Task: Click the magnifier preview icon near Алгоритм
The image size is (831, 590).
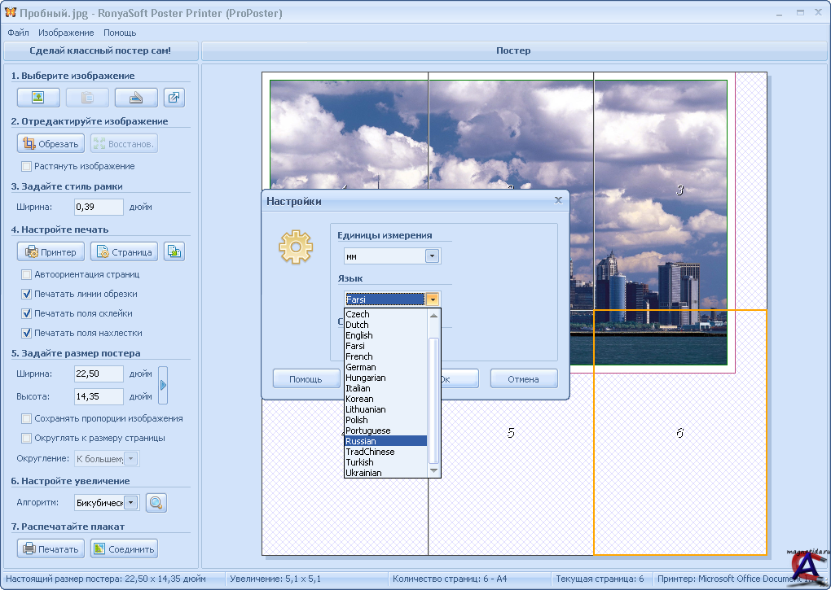Action: pyautogui.click(x=156, y=503)
